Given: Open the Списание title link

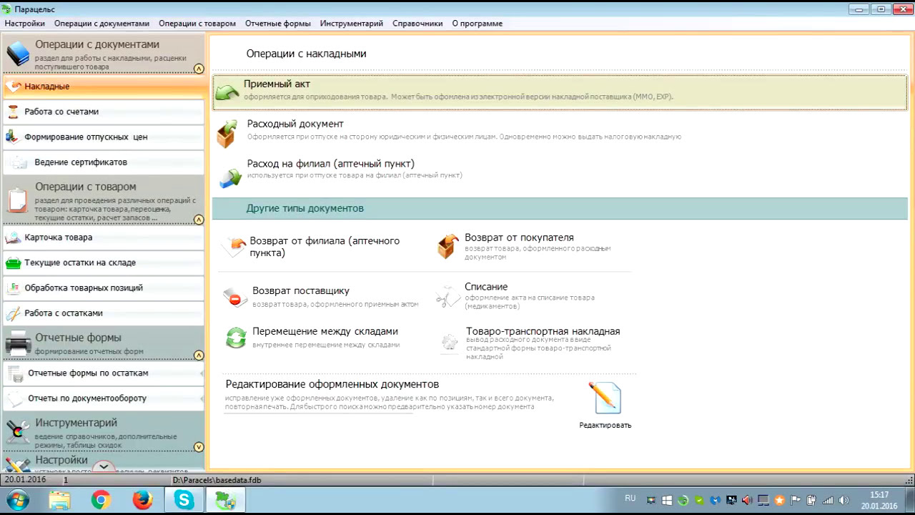Looking at the screenshot, I should point(486,287).
